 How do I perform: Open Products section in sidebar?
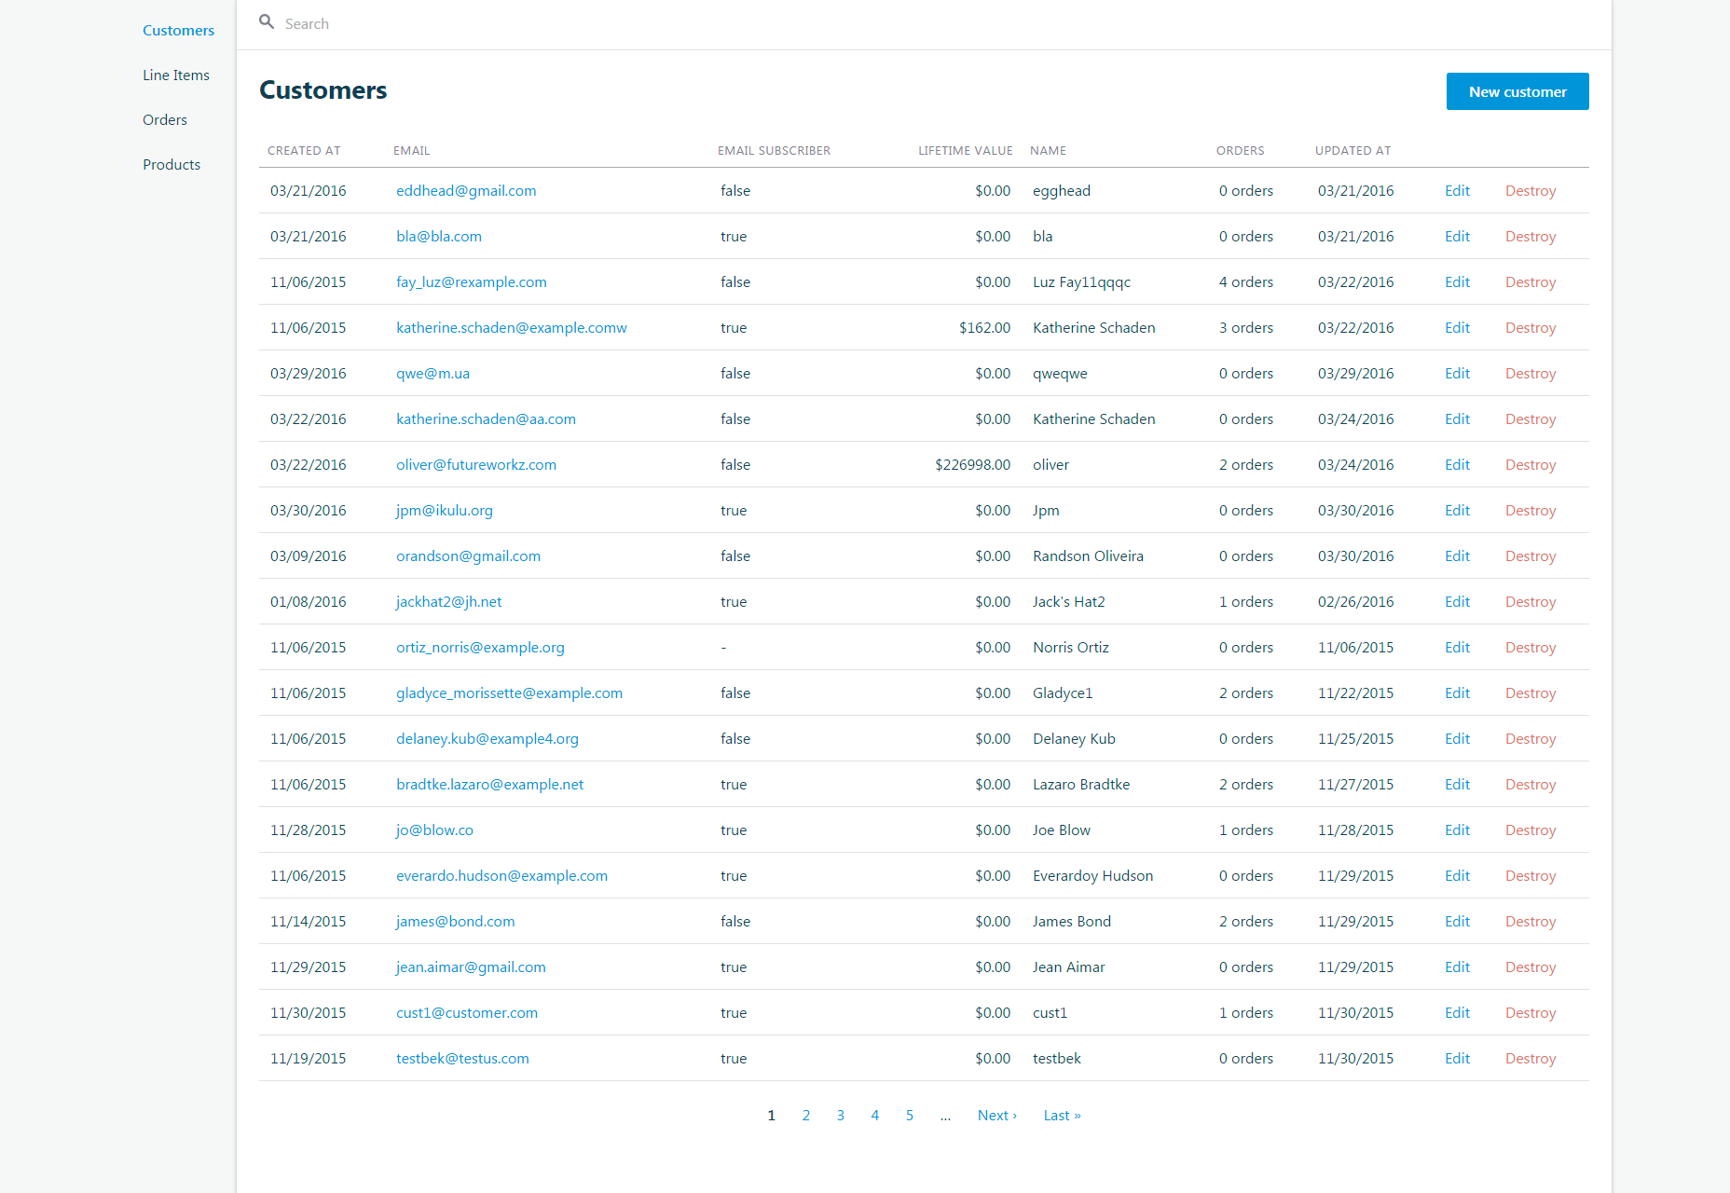pyautogui.click(x=171, y=165)
